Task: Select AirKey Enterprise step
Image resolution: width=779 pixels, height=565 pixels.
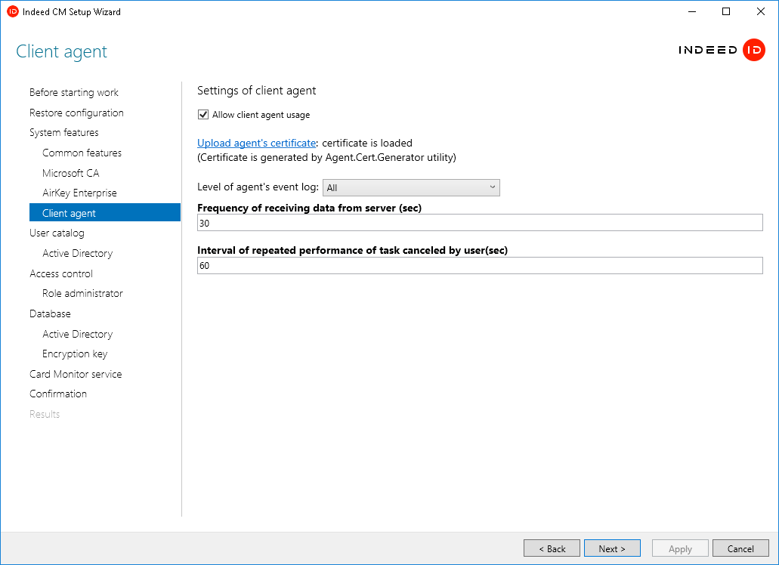Action: [79, 193]
